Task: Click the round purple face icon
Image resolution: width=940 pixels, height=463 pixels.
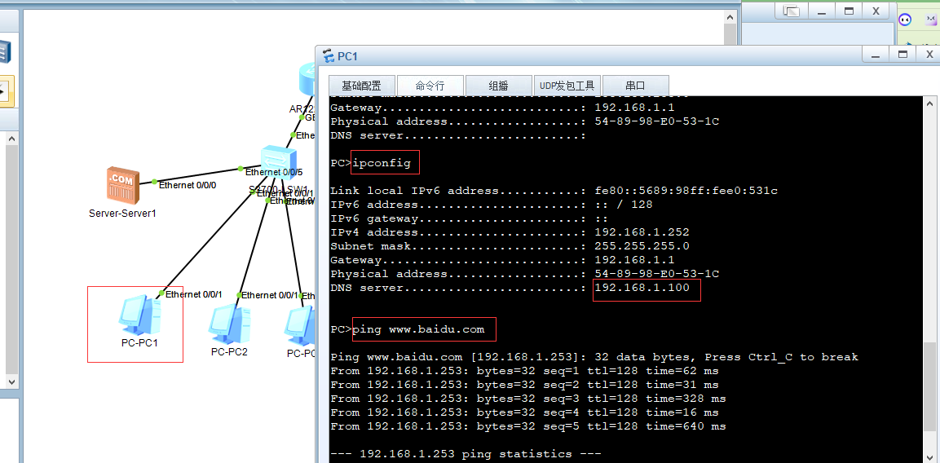Action: tap(905, 20)
